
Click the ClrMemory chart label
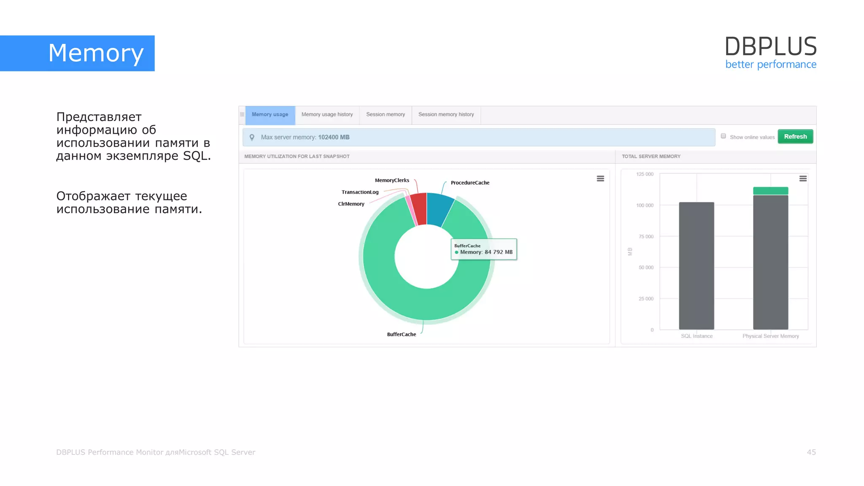click(x=351, y=204)
